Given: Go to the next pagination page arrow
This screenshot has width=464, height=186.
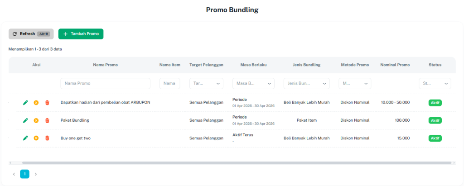Looking at the screenshot, I should 36,174.
